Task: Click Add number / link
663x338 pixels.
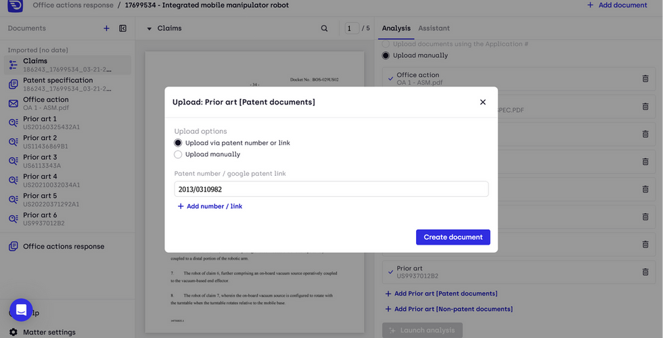Action: coord(210,206)
